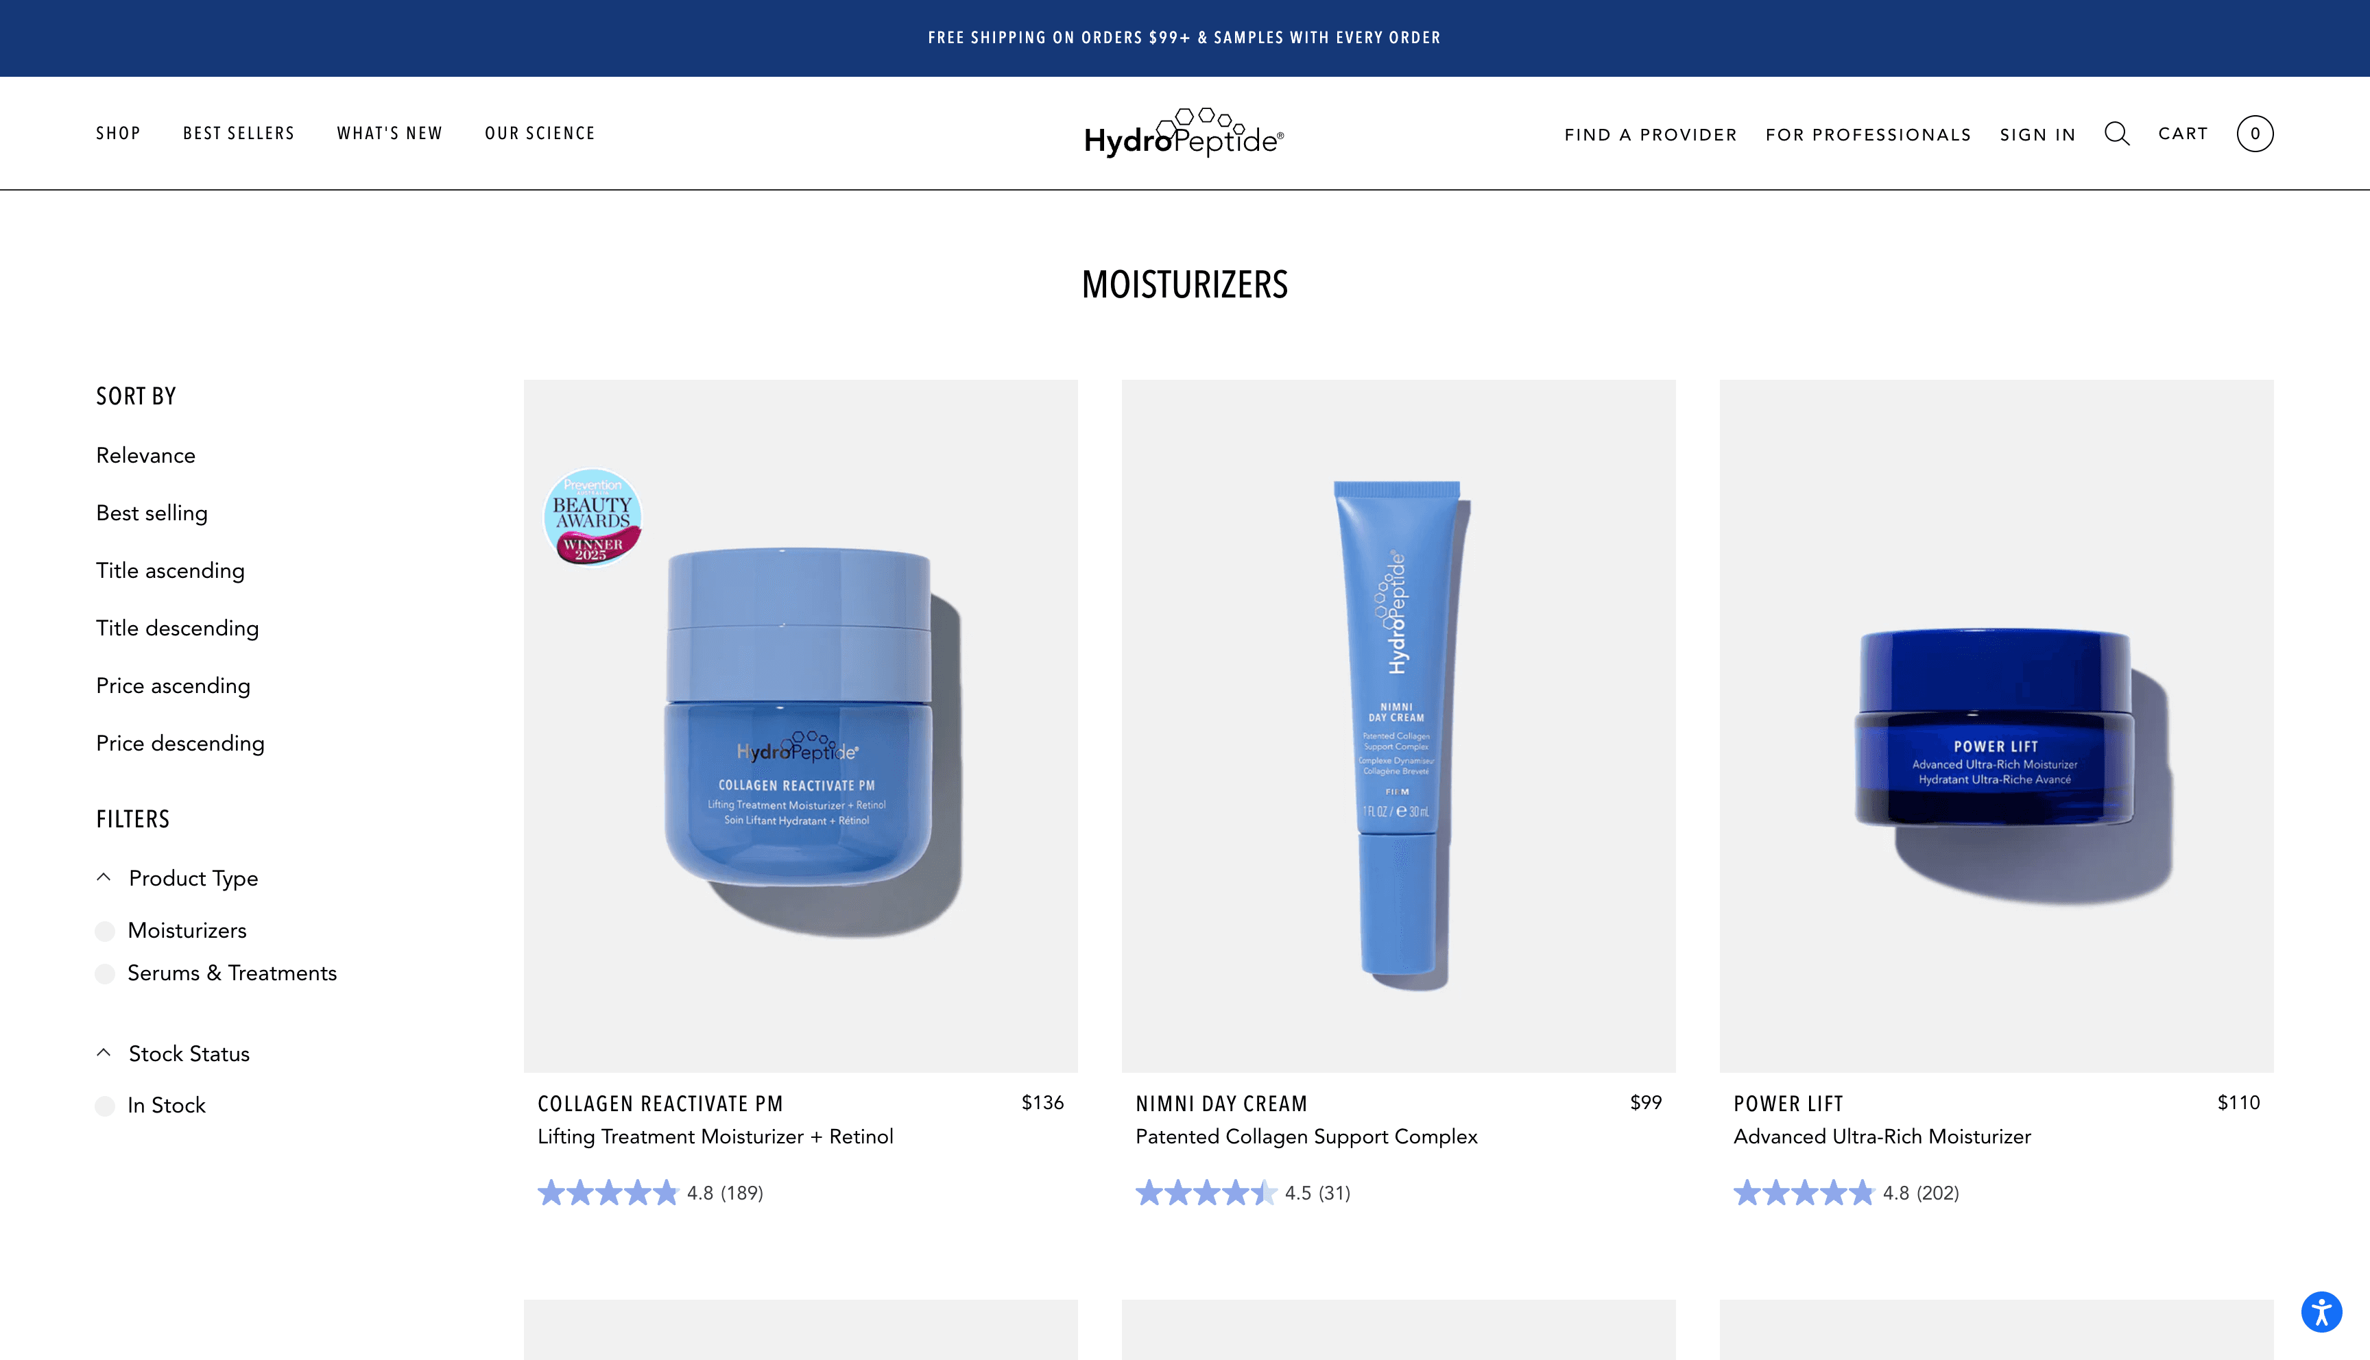Click the Collagen Reactivate PM star rating
The width and height of the screenshot is (2370, 1360).
click(607, 1193)
